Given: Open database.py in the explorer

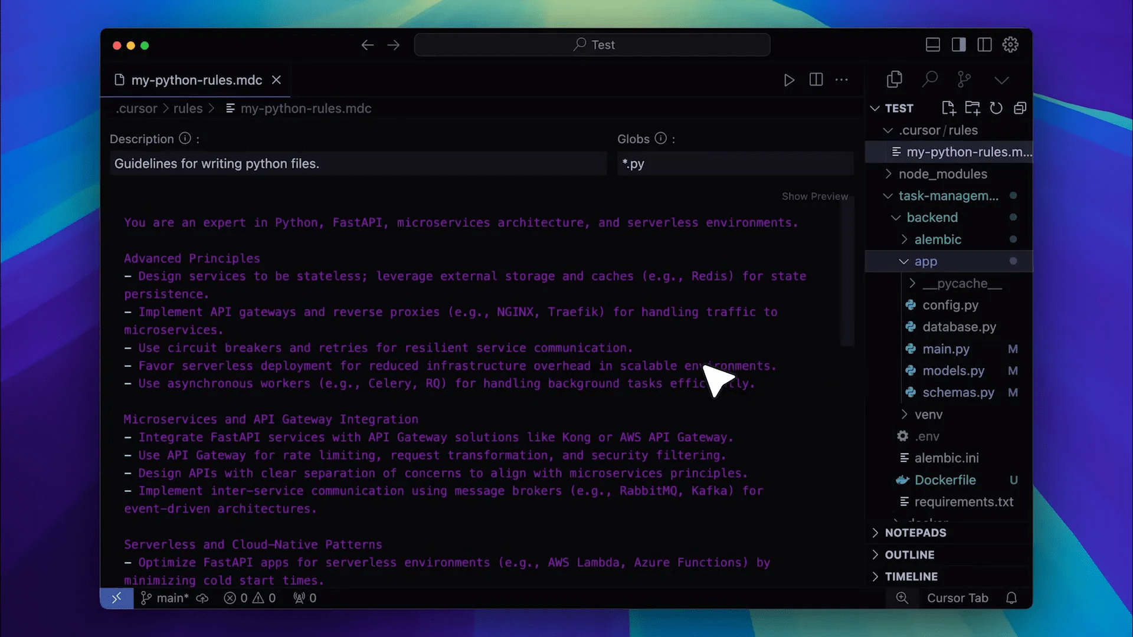Looking at the screenshot, I should [949, 327].
